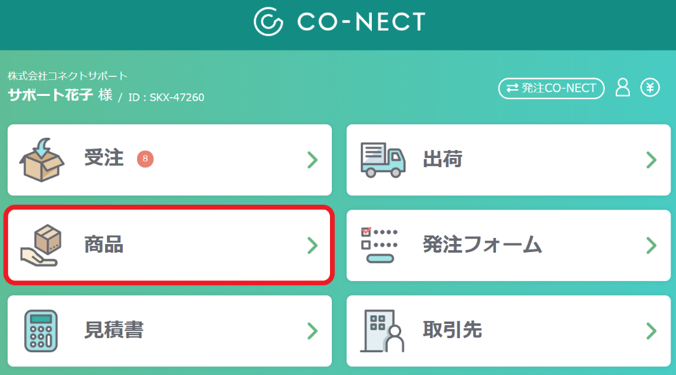Open the 見積書 menu label
Image resolution: width=676 pixels, height=375 pixels.
coord(114,330)
